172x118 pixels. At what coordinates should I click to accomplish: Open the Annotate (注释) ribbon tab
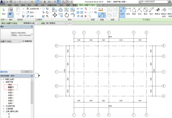point(36,5)
